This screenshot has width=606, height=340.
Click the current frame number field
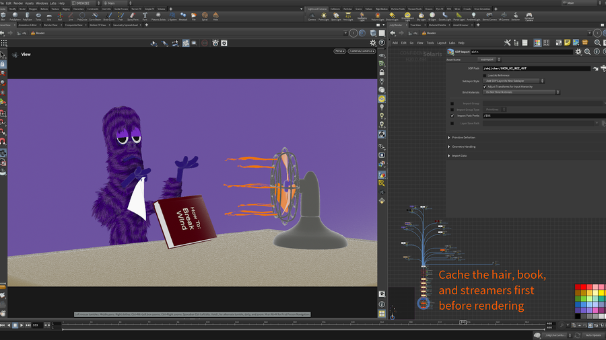(x=37, y=325)
